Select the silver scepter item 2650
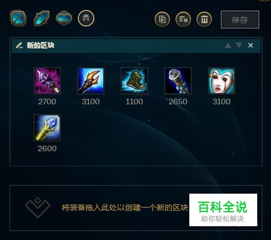Viewport: 271px width, 240px height. click(x=178, y=81)
